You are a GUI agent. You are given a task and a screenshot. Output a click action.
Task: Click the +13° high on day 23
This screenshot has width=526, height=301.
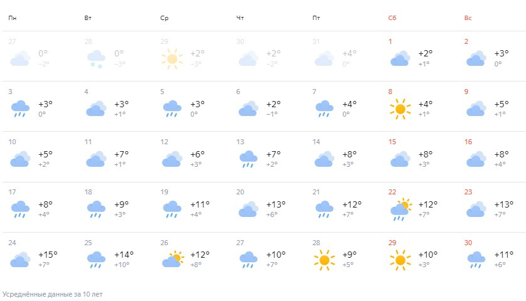point(504,204)
